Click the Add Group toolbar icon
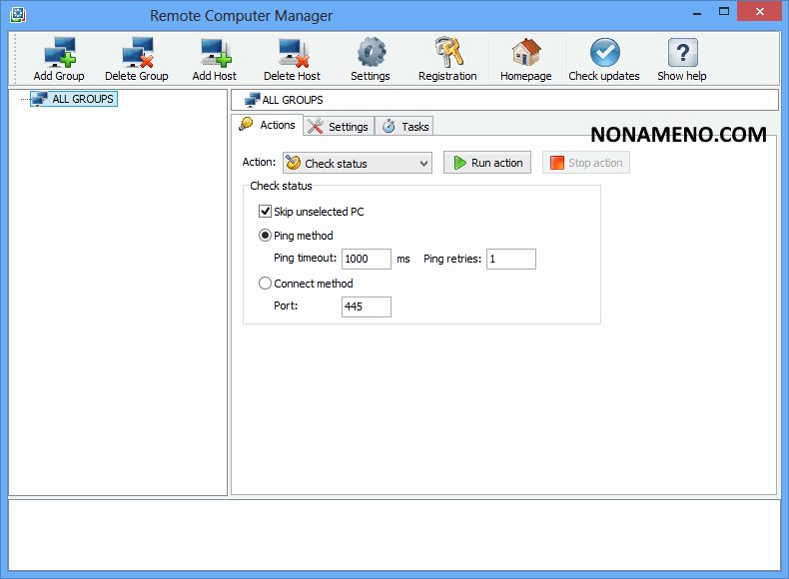The height and width of the screenshot is (579, 789). point(59,53)
